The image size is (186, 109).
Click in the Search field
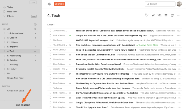(x=160, y=4)
